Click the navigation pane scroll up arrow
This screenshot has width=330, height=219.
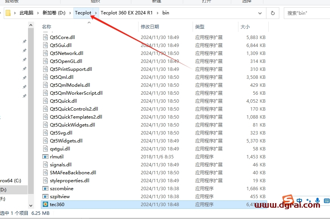coord(31,25)
